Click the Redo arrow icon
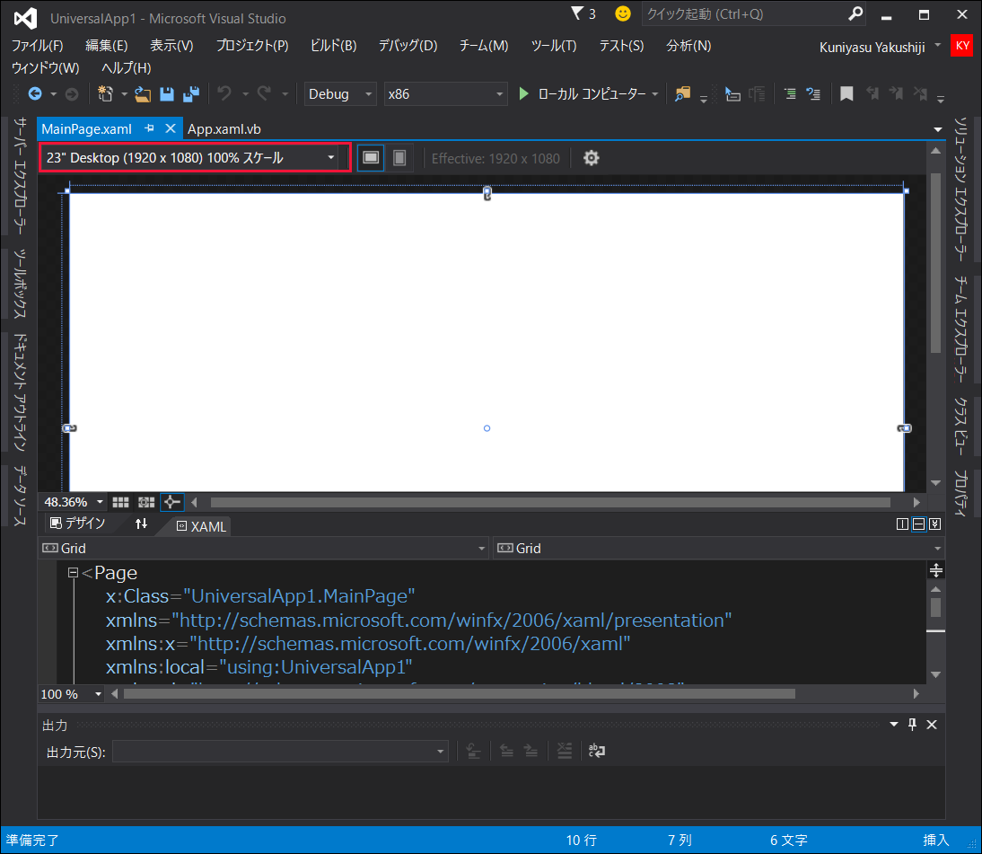The width and height of the screenshot is (982, 854). coord(264,94)
